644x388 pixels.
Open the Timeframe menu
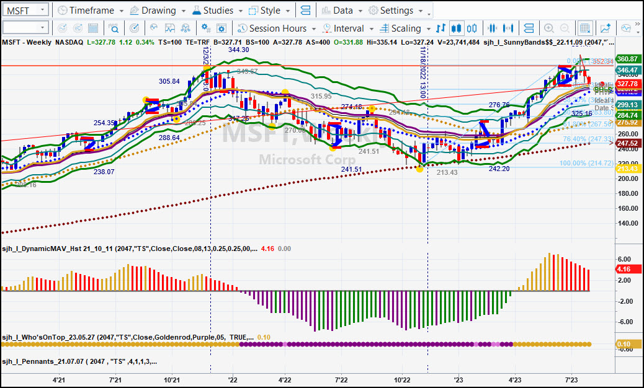point(91,11)
